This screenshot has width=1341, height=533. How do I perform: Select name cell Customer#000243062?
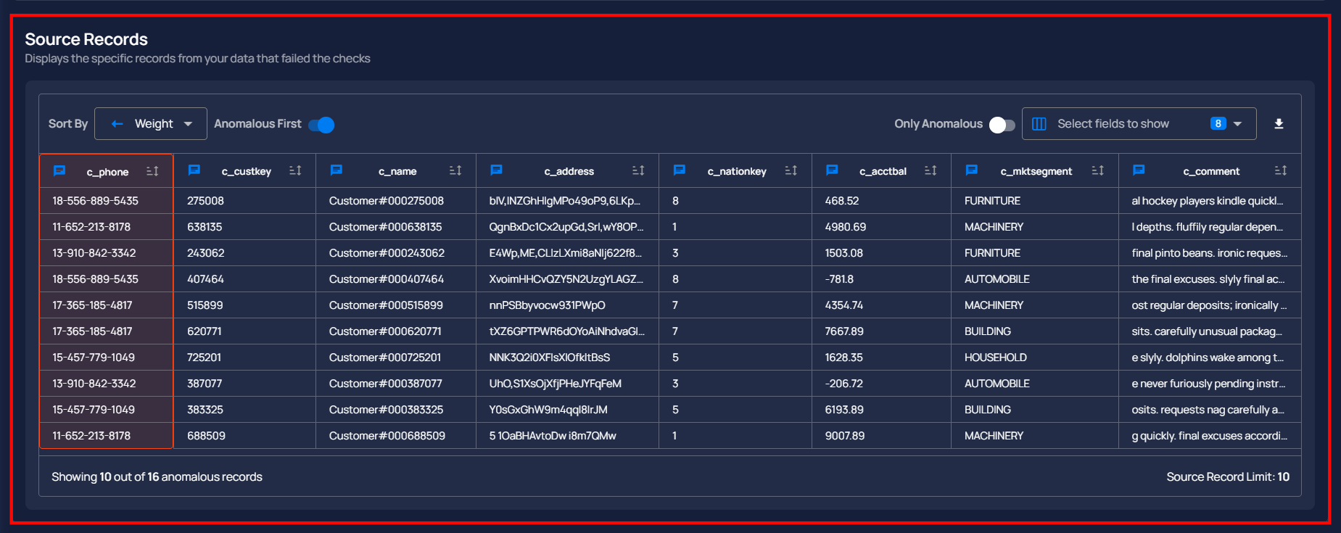pos(396,253)
